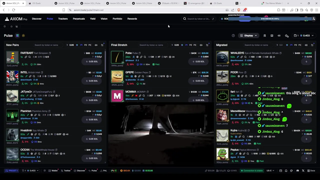Open the Twitter item in bottom bar
This screenshot has width=320, height=180.
tap(66, 170)
